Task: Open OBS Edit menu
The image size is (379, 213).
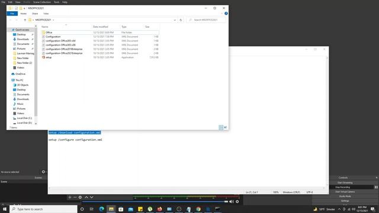Action: tap(10, 2)
